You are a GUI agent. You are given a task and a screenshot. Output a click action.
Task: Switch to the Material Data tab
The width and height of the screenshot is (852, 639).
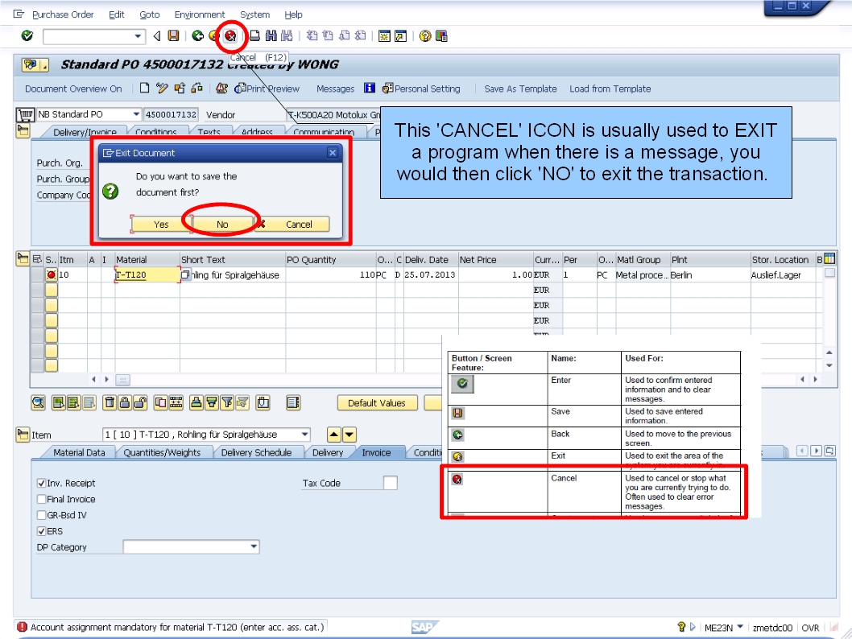pos(79,452)
